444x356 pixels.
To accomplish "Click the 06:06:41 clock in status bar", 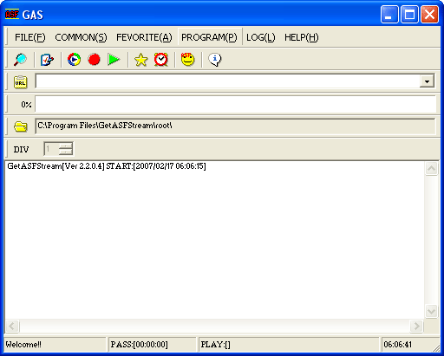I will (x=398, y=345).
